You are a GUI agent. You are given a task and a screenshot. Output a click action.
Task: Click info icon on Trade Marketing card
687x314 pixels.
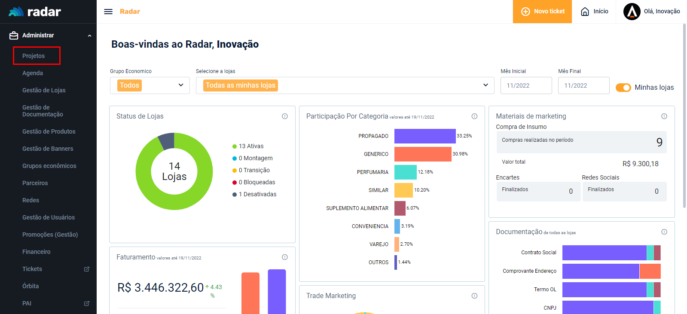(474, 296)
